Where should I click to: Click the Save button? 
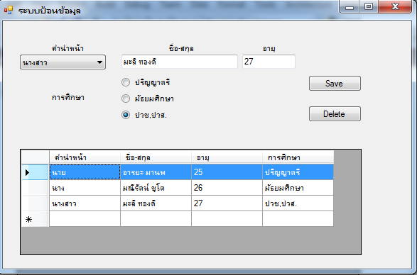pos(335,84)
